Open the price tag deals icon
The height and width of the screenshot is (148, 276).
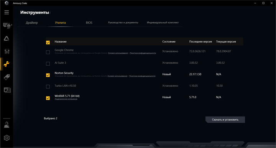[7, 77]
